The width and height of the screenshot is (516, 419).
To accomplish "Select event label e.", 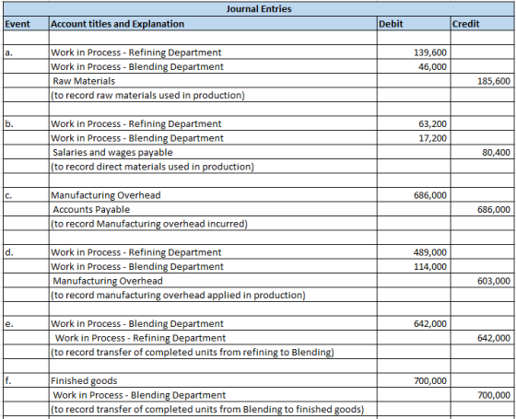I will [27, 323].
